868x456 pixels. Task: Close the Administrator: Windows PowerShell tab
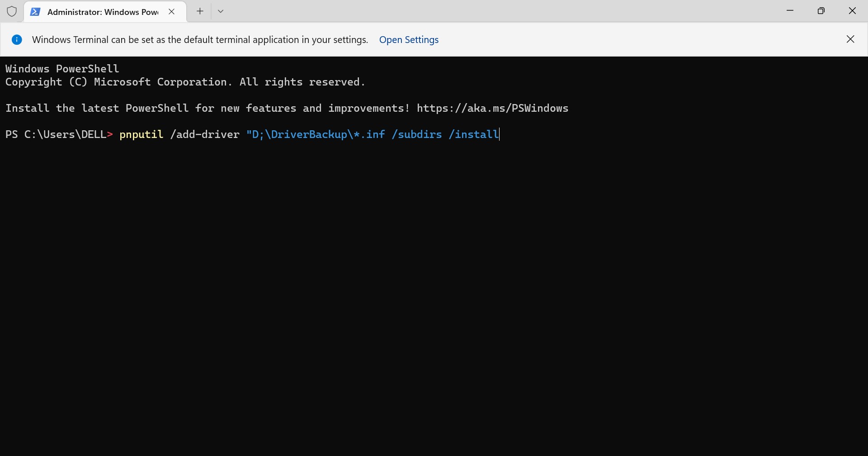172,12
